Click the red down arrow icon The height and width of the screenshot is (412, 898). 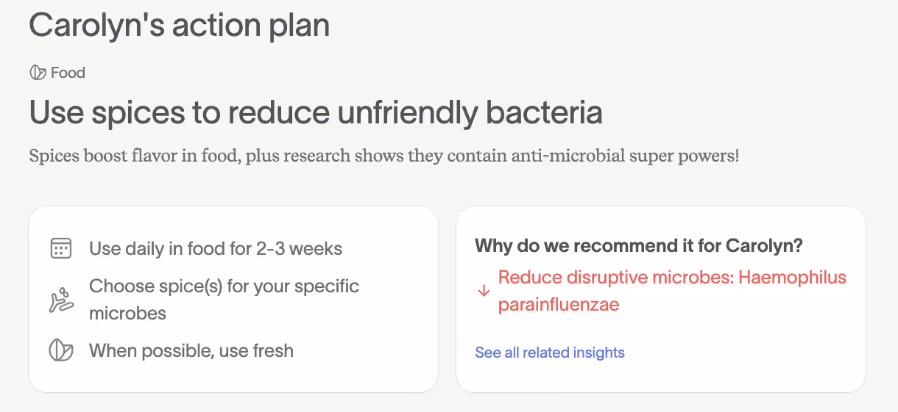484,291
